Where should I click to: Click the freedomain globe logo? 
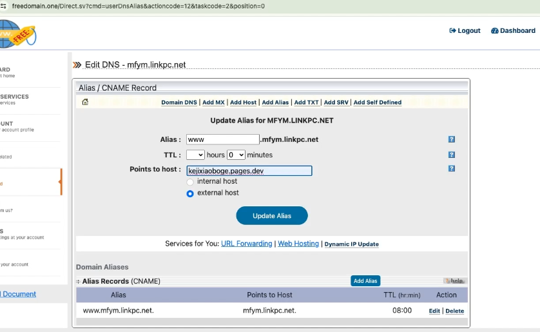[x=15, y=34]
